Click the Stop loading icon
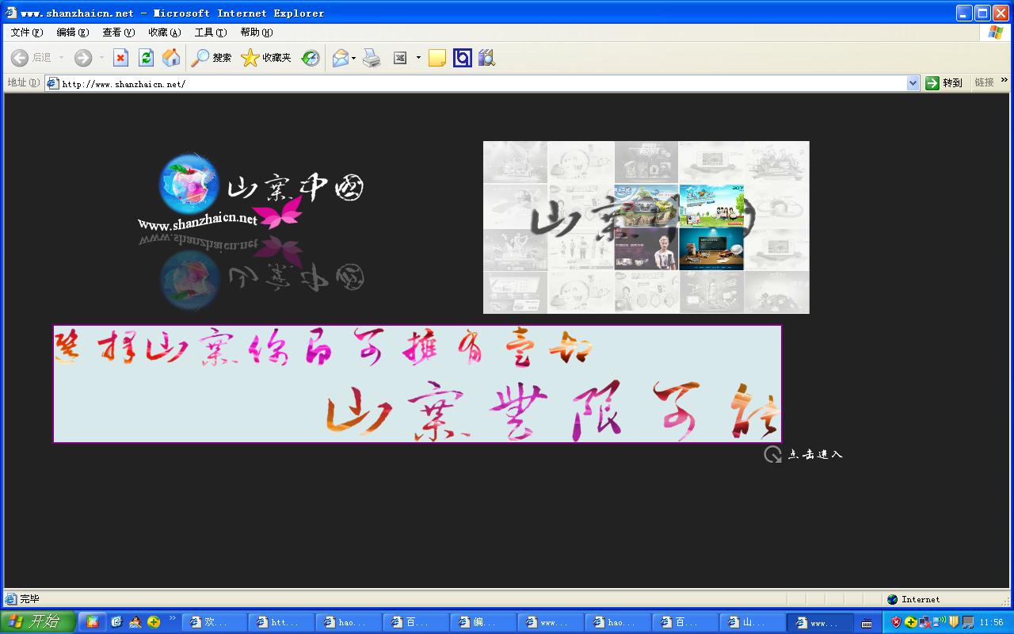 tap(120, 58)
